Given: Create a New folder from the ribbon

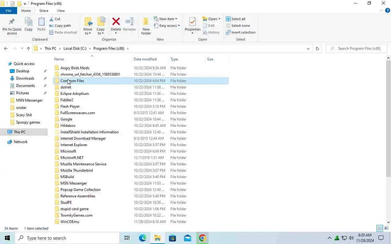Looking at the screenshot, I should click(146, 26).
